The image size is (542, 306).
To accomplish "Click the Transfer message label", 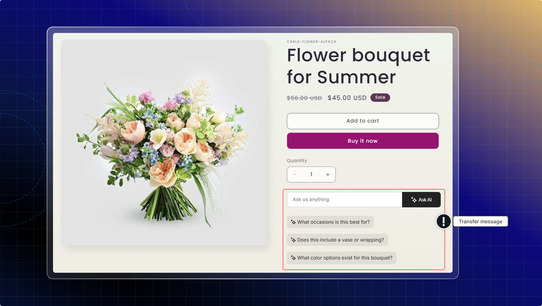I will tap(480, 222).
